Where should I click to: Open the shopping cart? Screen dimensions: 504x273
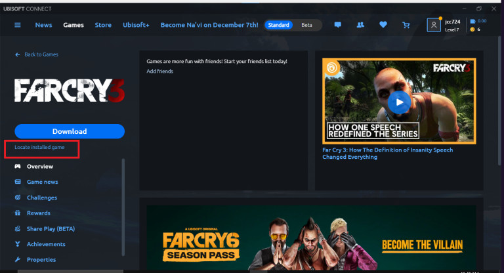coord(406,25)
